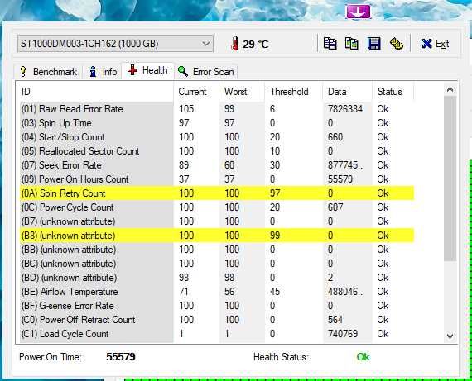Image resolution: width=472 pixels, height=381 pixels.
Task: Click the data value 607
Action: (x=335, y=207)
